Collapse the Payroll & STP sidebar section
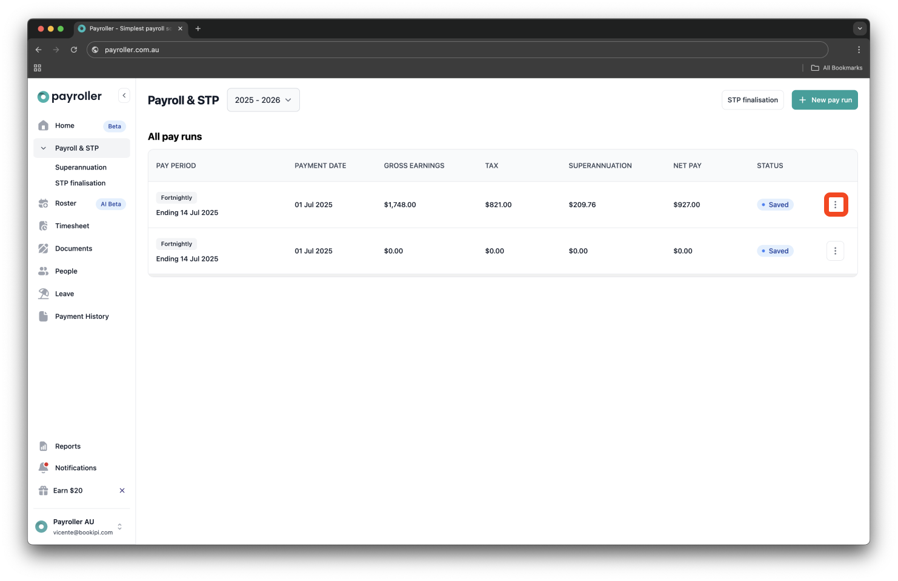Image resolution: width=898 pixels, height=581 pixels. click(44, 148)
